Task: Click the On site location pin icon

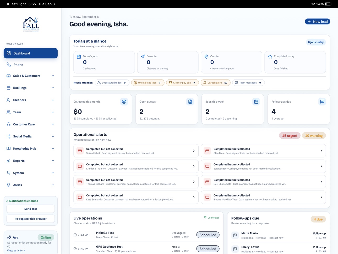Action: (x=206, y=56)
